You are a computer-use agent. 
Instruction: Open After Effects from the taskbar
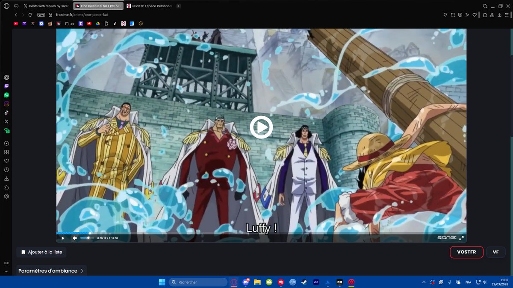[x=316, y=282]
